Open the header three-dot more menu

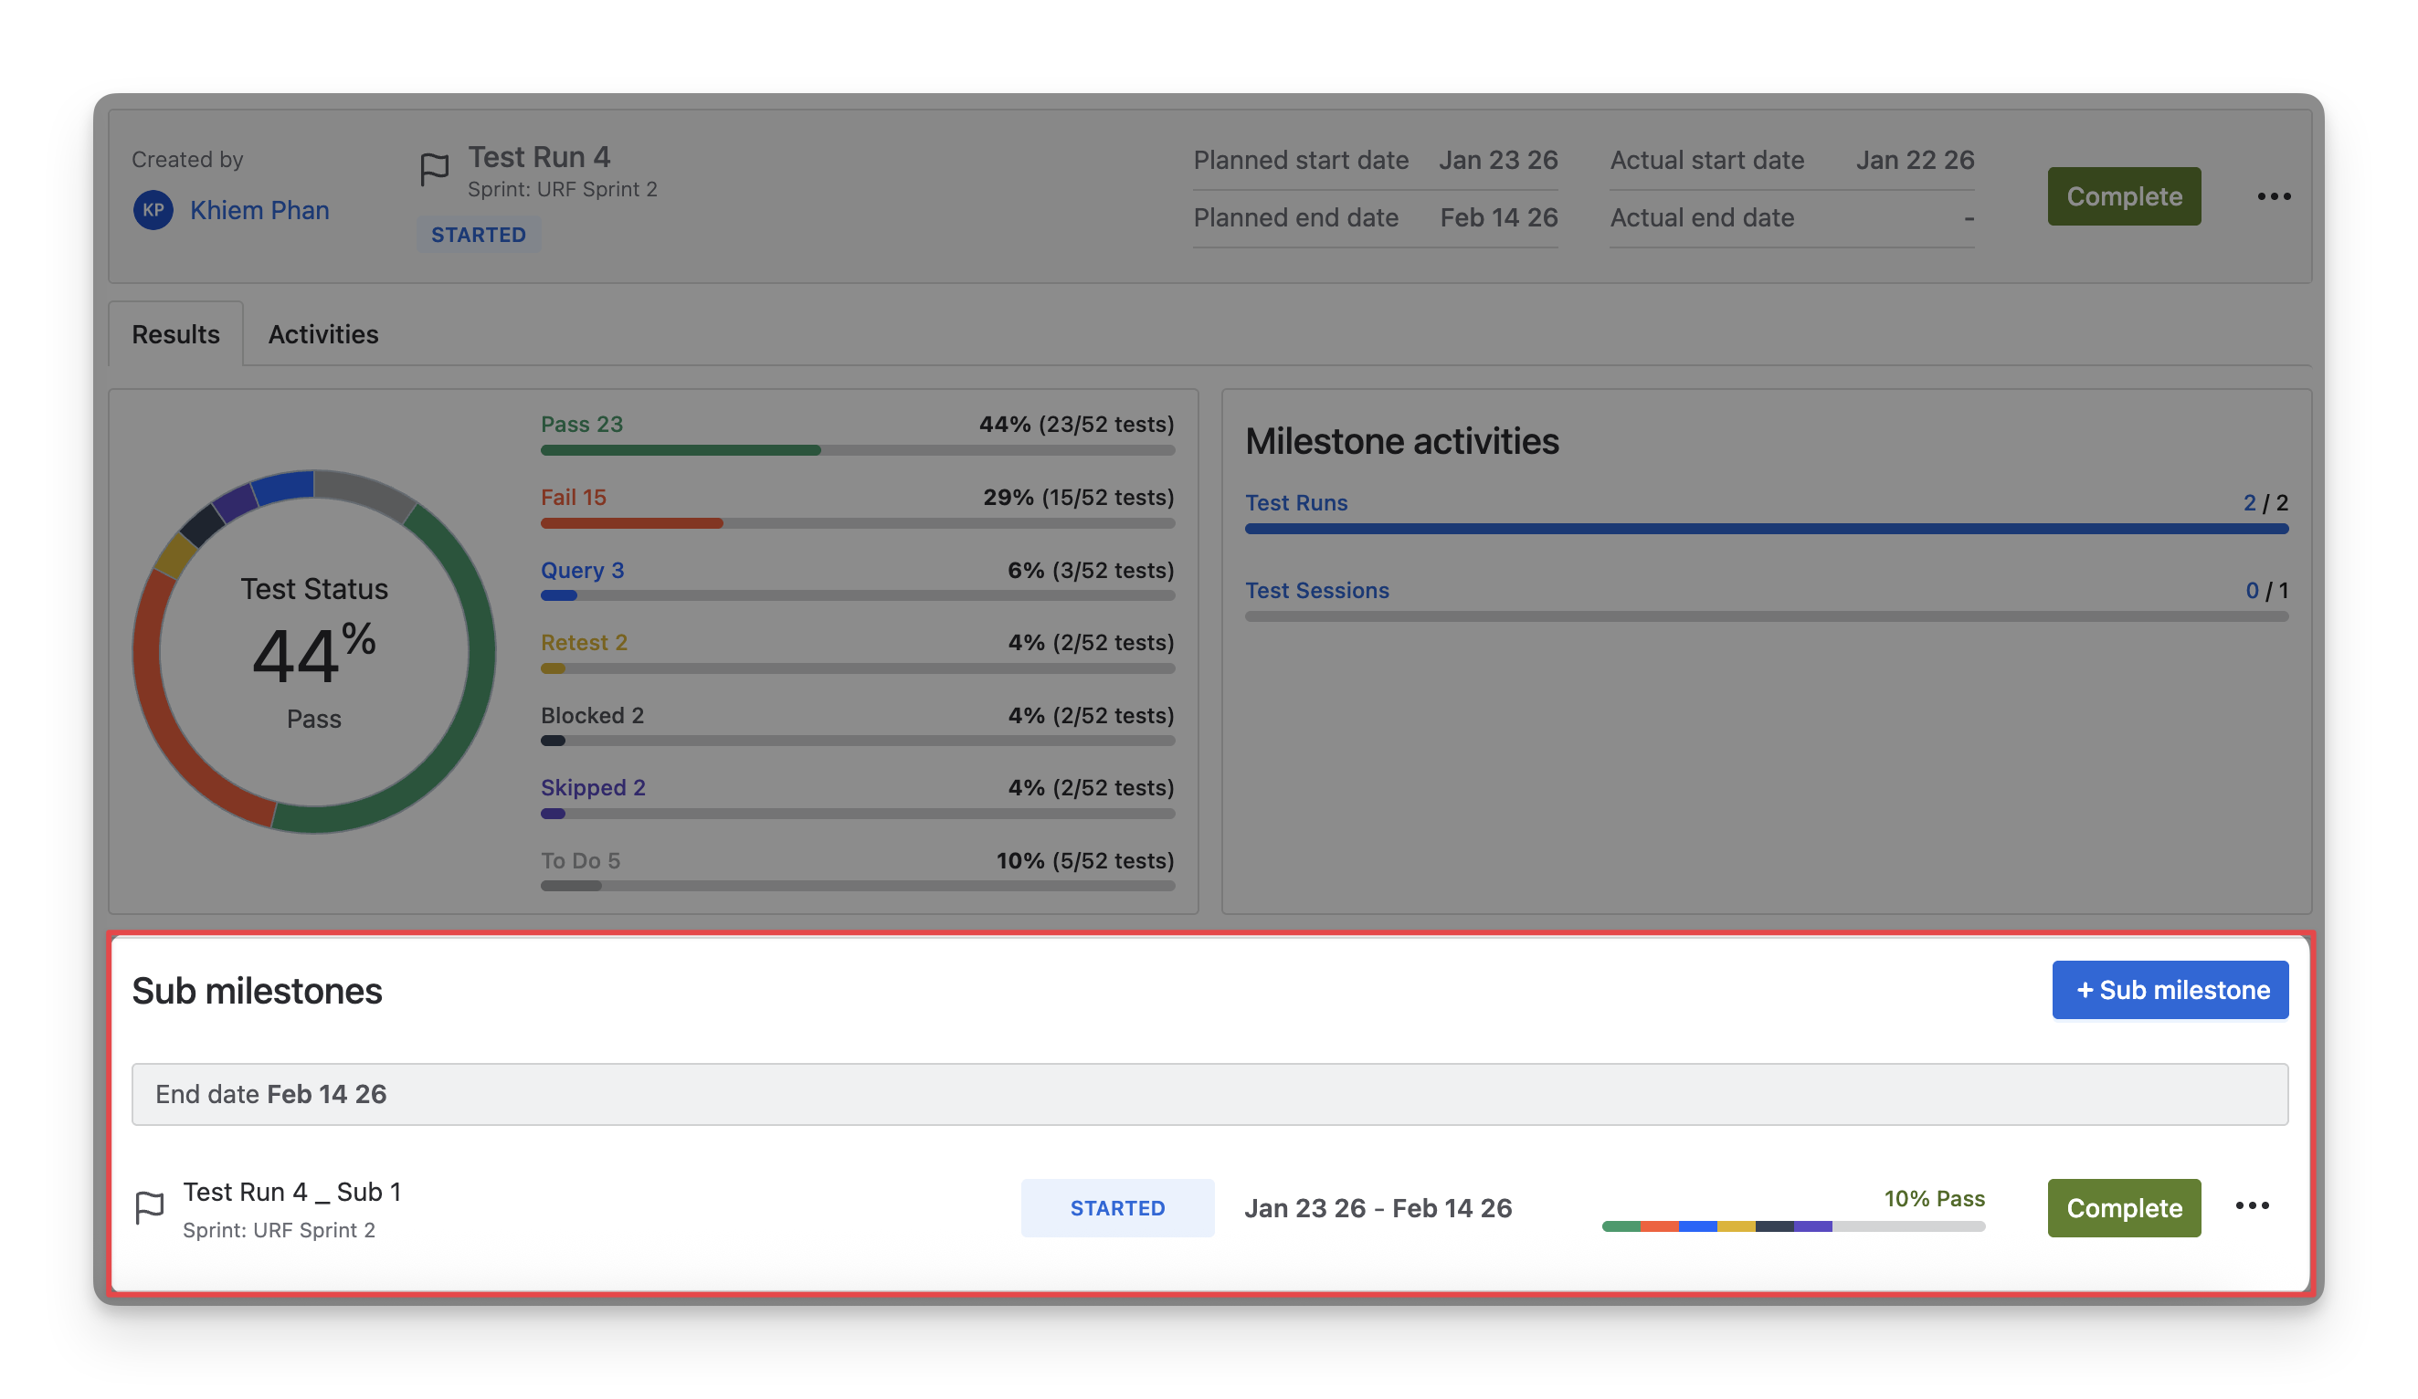click(2273, 196)
